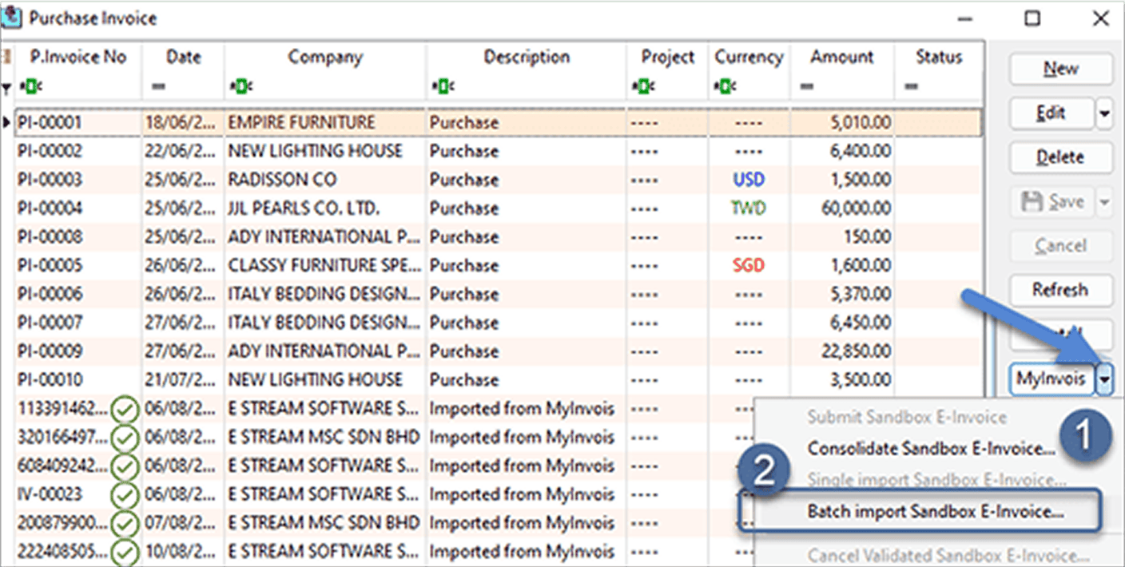The width and height of the screenshot is (1125, 567).
Task: Select invoice row PI-00003
Action: click(x=499, y=180)
